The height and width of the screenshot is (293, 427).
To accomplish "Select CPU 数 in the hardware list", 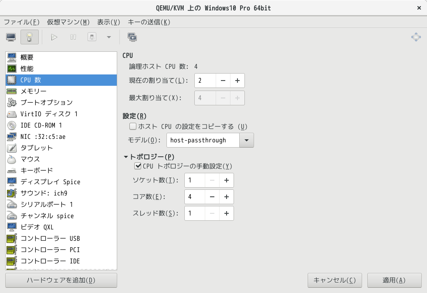I will (x=61, y=80).
